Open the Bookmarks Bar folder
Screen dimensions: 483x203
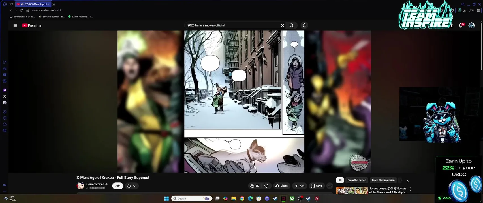click(x=22, y=17)
